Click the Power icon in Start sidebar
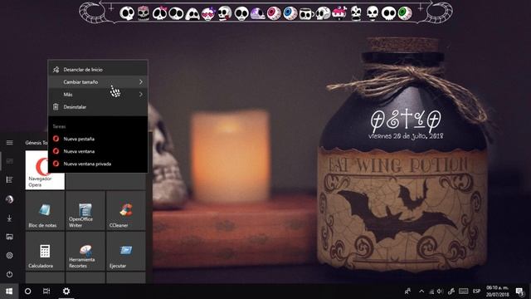This screenshot has height=299, width=531. pyautogui.click(x=9, y=274)
